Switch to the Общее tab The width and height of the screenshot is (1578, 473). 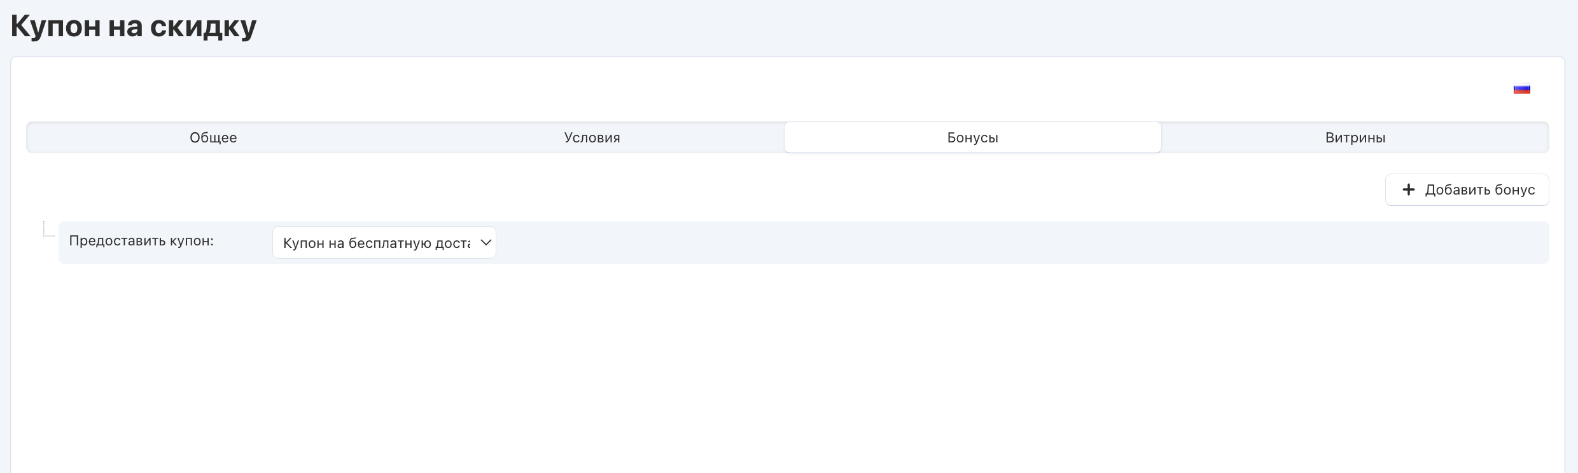click(x=213, y=137)
